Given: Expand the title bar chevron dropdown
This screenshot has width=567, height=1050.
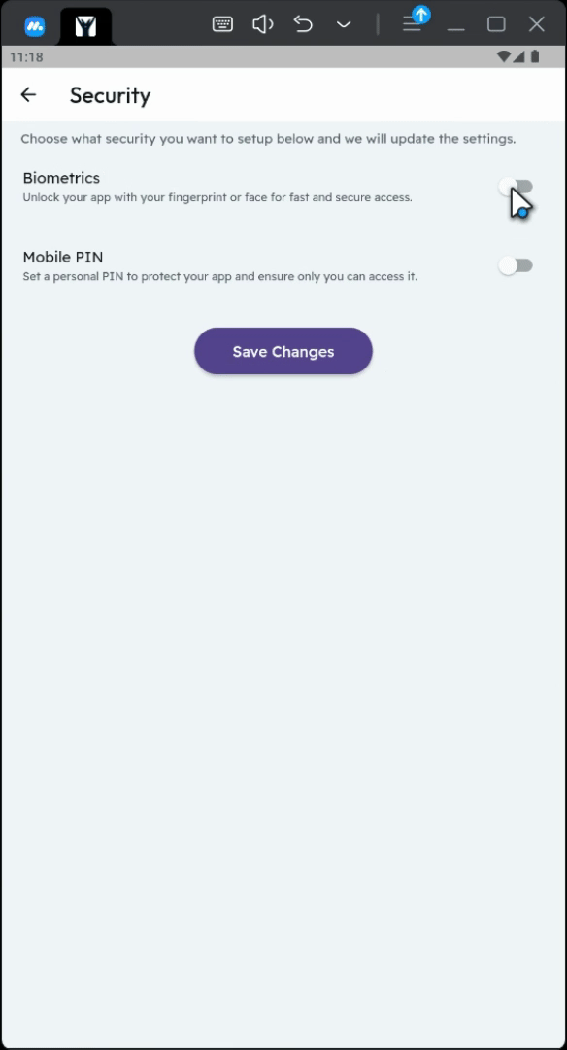Looking at the screenshot, I should (x=344, y=24).
